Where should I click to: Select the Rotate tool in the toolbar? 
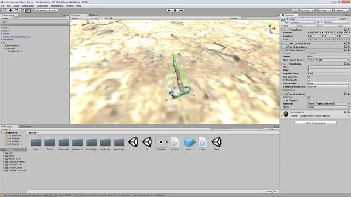coord(16,10)
